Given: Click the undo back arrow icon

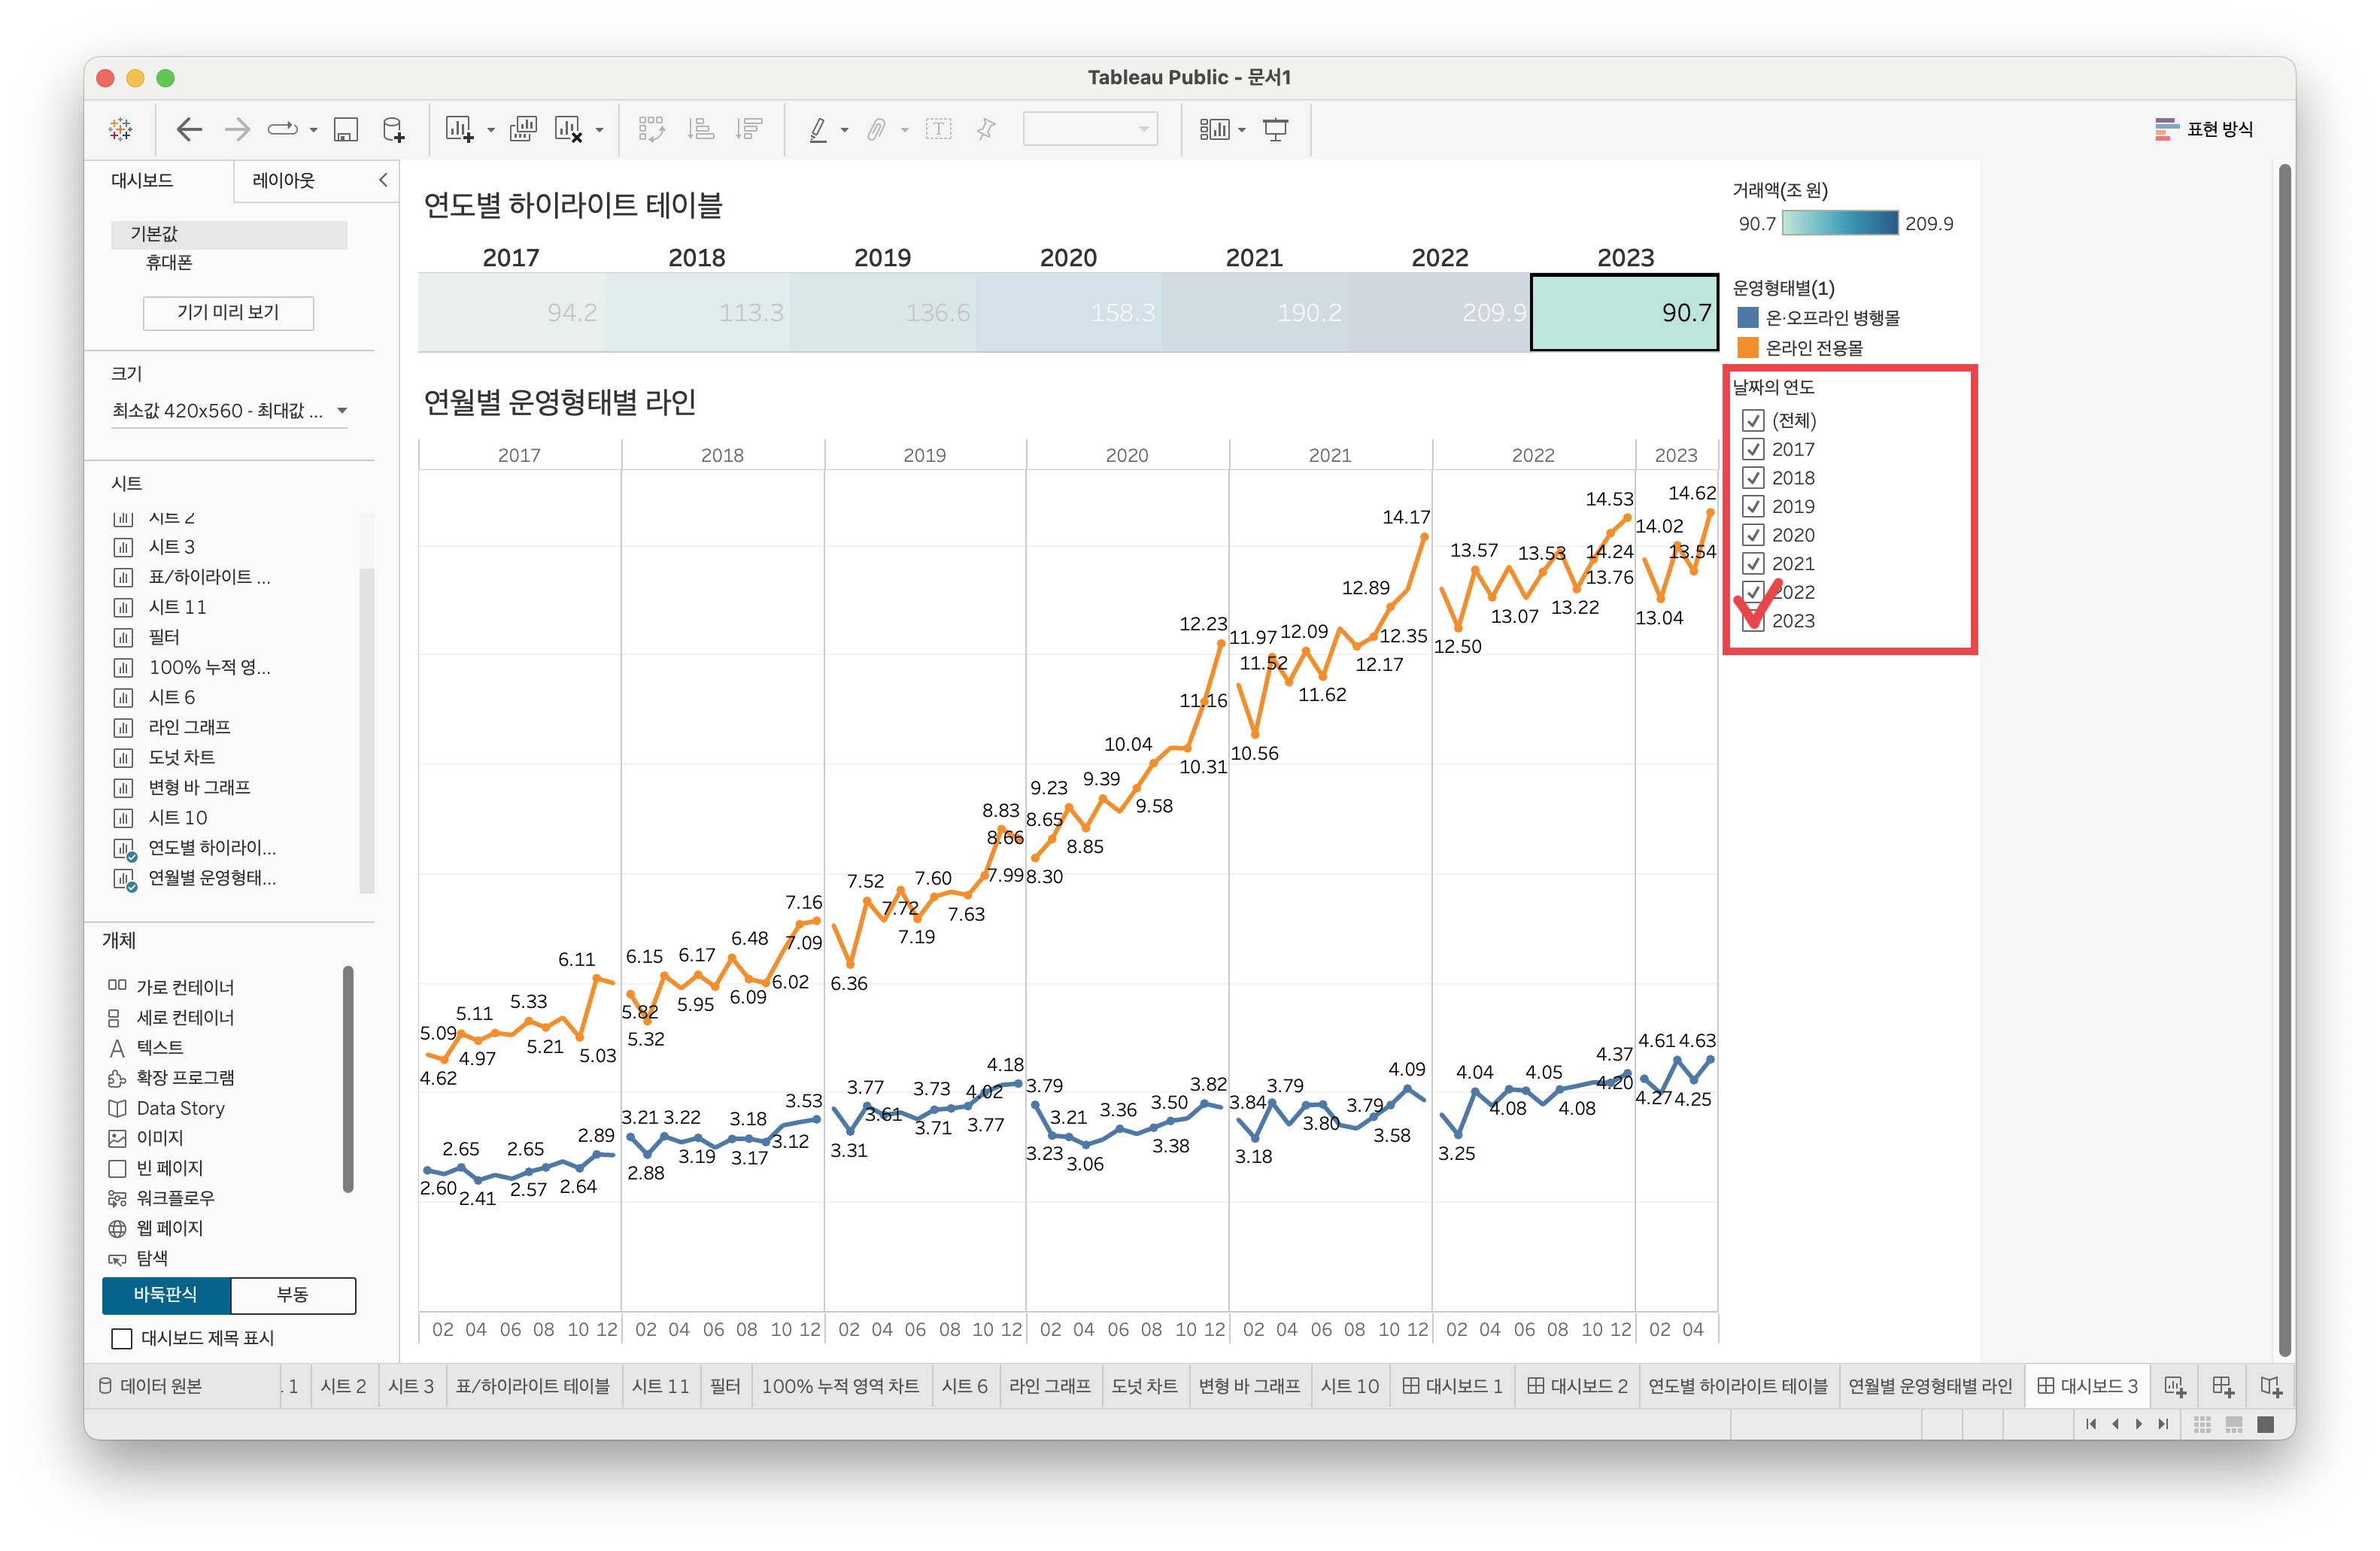Looking at the screenshot, I should click(x=189, y=129).
